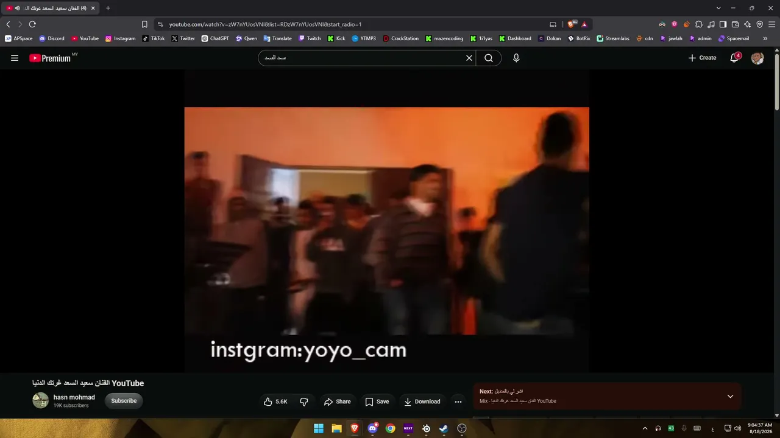The image size is (780, 438).
Task: Open the YouTube guide hamburger menu
Action: click(x=15, y=58)
